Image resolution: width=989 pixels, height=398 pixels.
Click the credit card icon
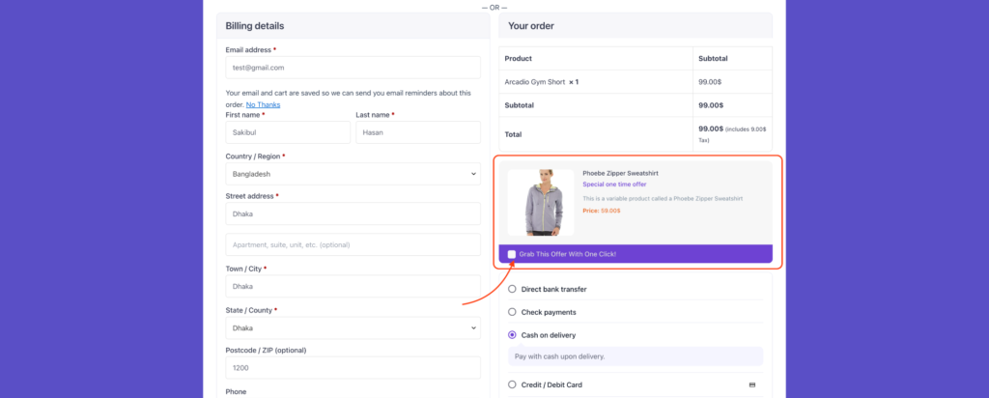752,384
